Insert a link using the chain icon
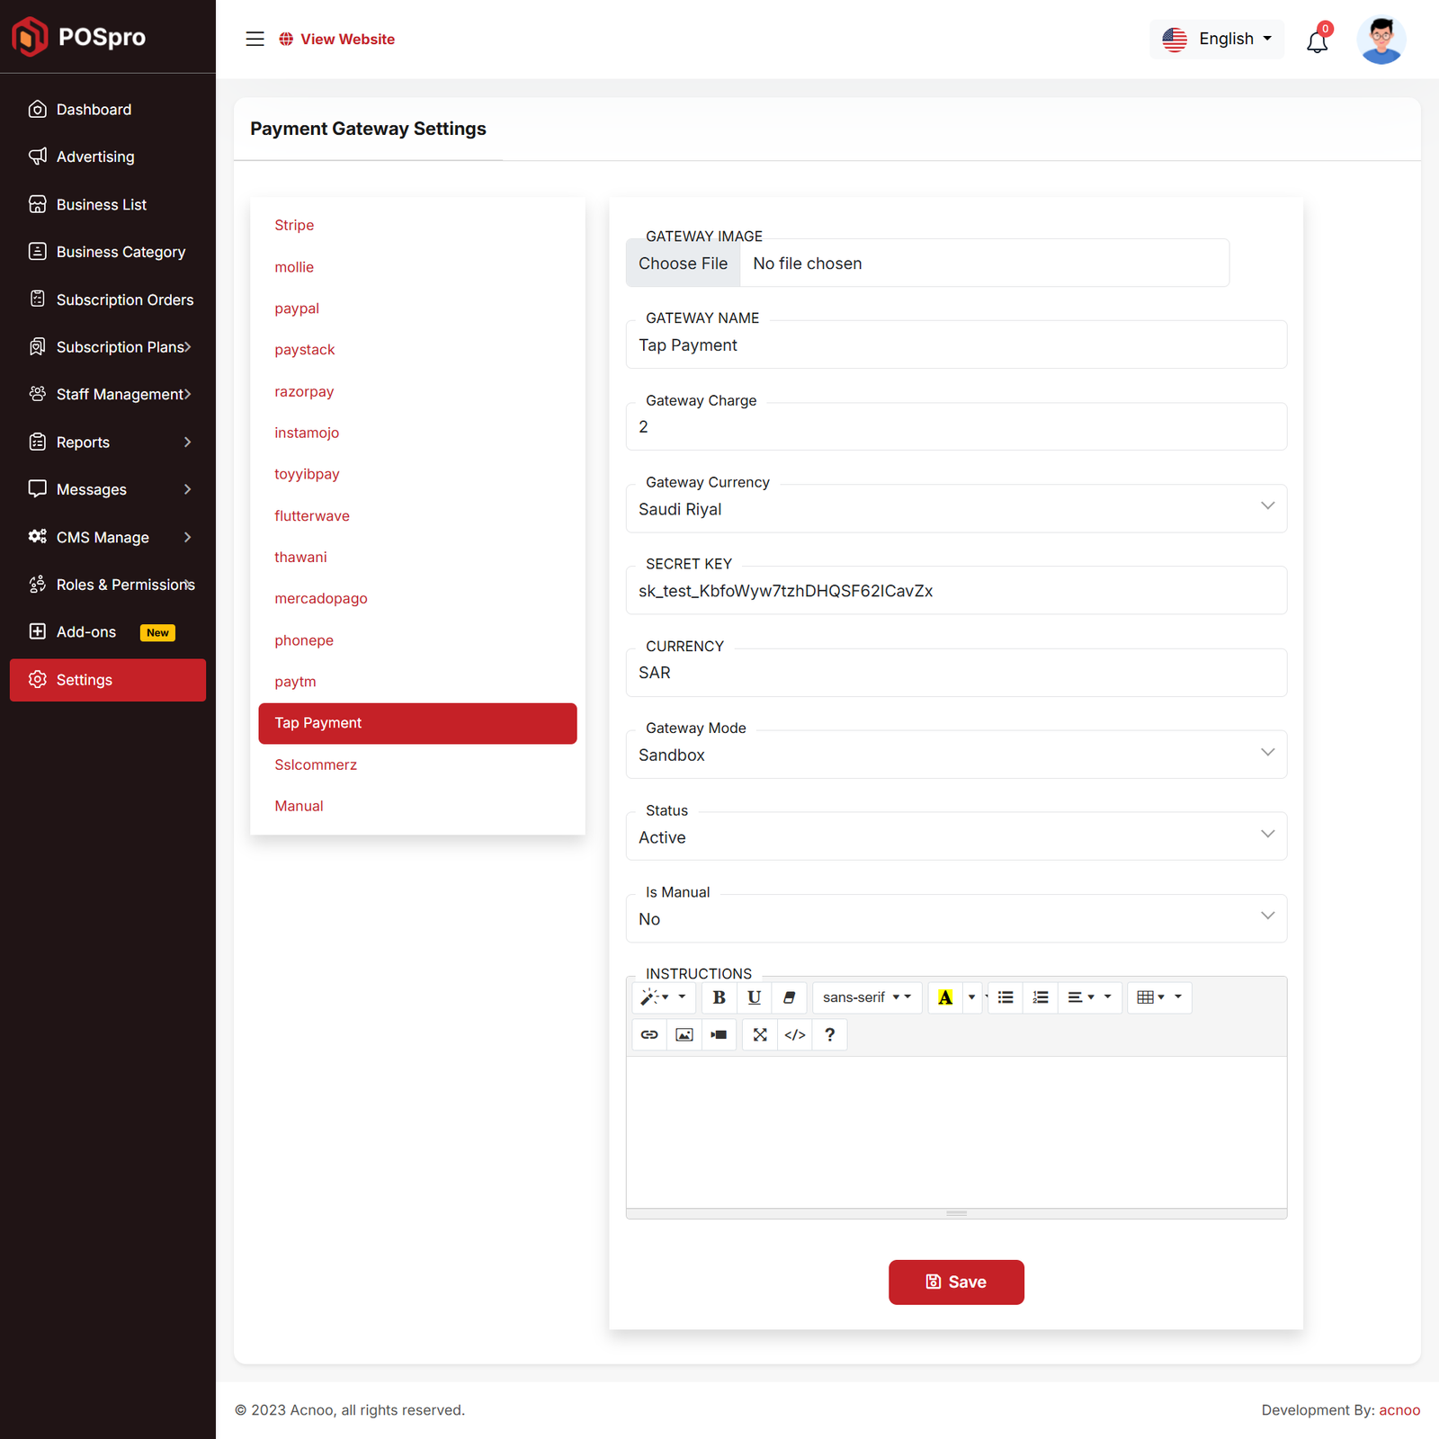 [649, 1035]
